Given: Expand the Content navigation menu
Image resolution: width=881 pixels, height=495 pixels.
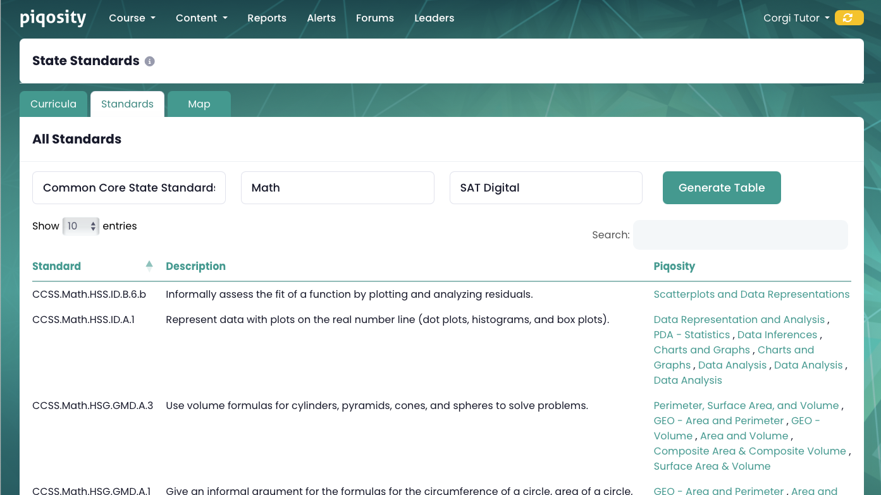Looking at the screenshot, I should tap(201, 18).
